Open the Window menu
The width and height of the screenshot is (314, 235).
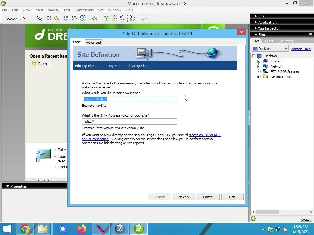tap(115, 10)
